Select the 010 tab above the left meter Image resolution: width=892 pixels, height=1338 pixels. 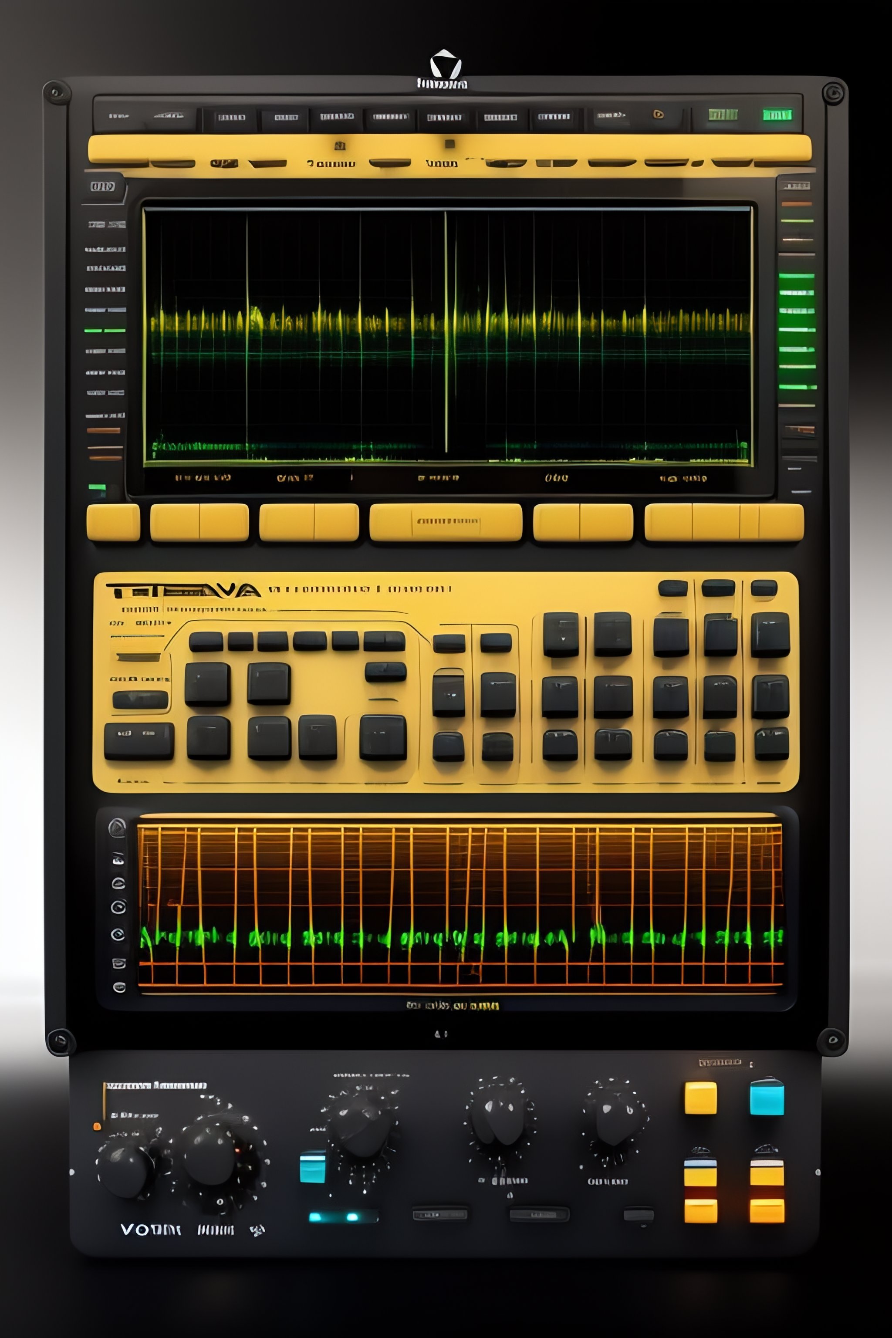tap(102, 186)
